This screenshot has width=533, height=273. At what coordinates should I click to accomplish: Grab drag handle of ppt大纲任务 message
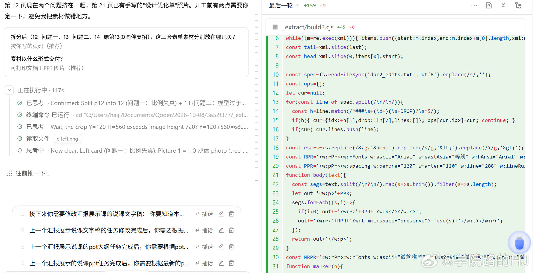[22, 247]
